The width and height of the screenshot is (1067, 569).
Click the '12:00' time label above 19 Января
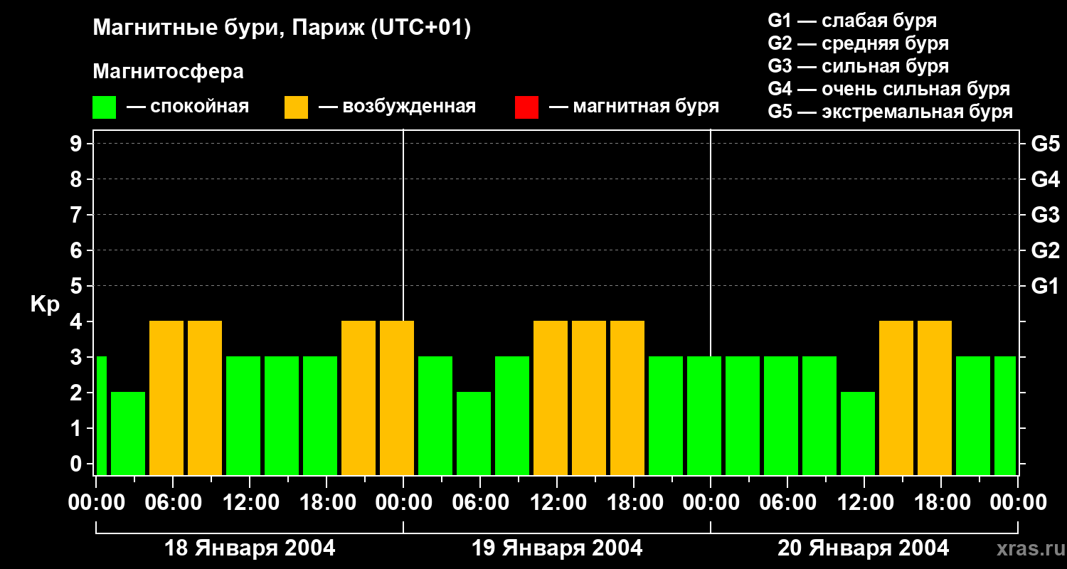[557, 502]
